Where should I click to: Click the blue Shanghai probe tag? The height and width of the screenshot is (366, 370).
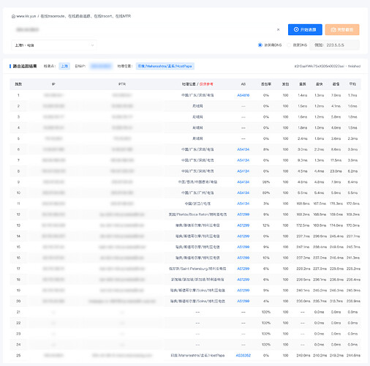[64, 66]
